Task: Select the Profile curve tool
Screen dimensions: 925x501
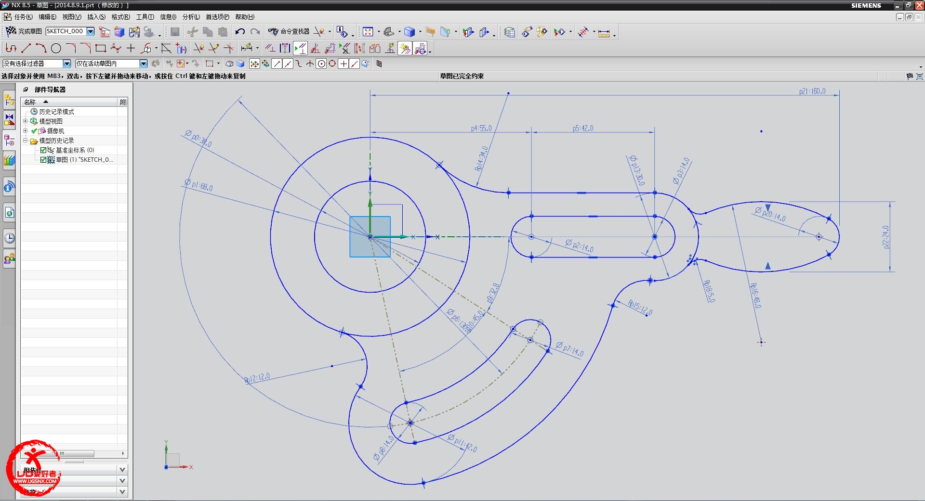Action: (x=12, y=48)
